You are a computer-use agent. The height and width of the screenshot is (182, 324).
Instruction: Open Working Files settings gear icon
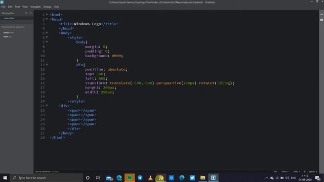26,13
